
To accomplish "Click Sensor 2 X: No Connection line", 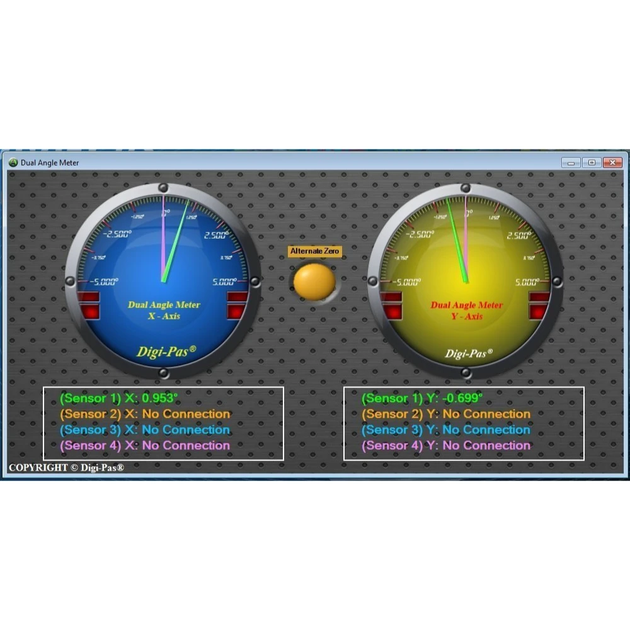I will (145, 414).
